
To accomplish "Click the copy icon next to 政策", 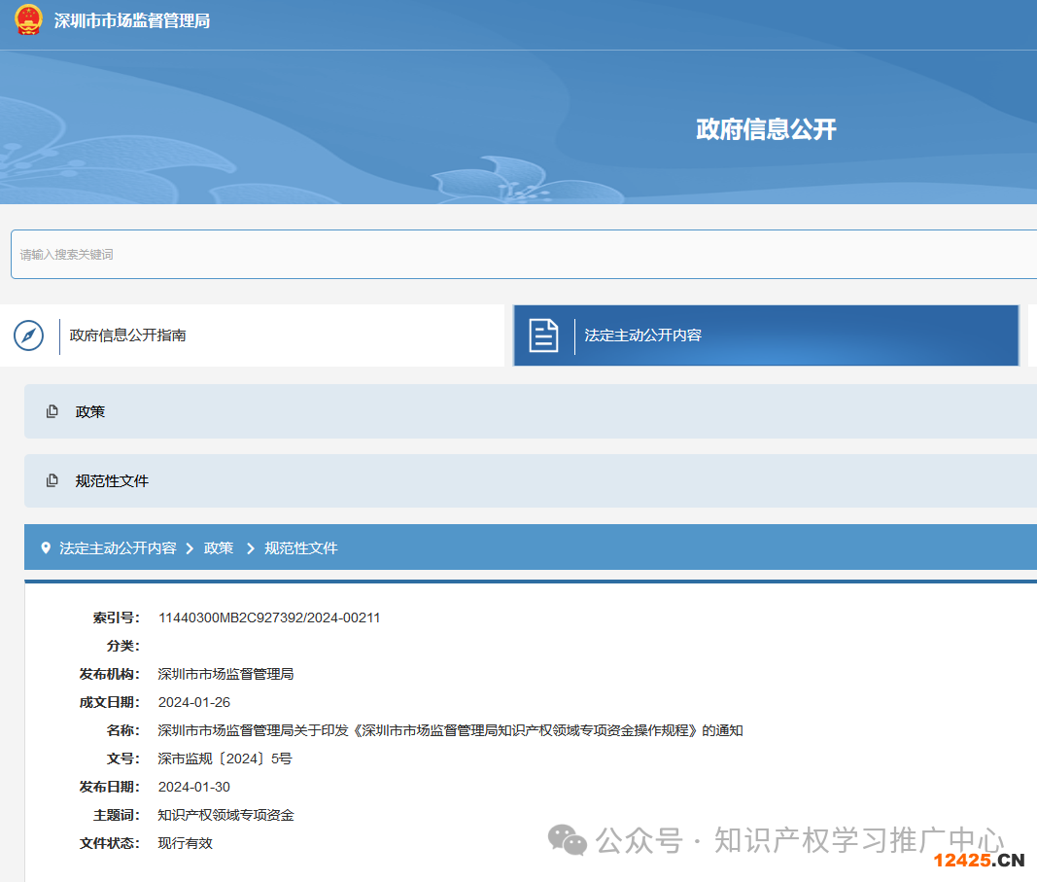I will (x=52, y=411).
